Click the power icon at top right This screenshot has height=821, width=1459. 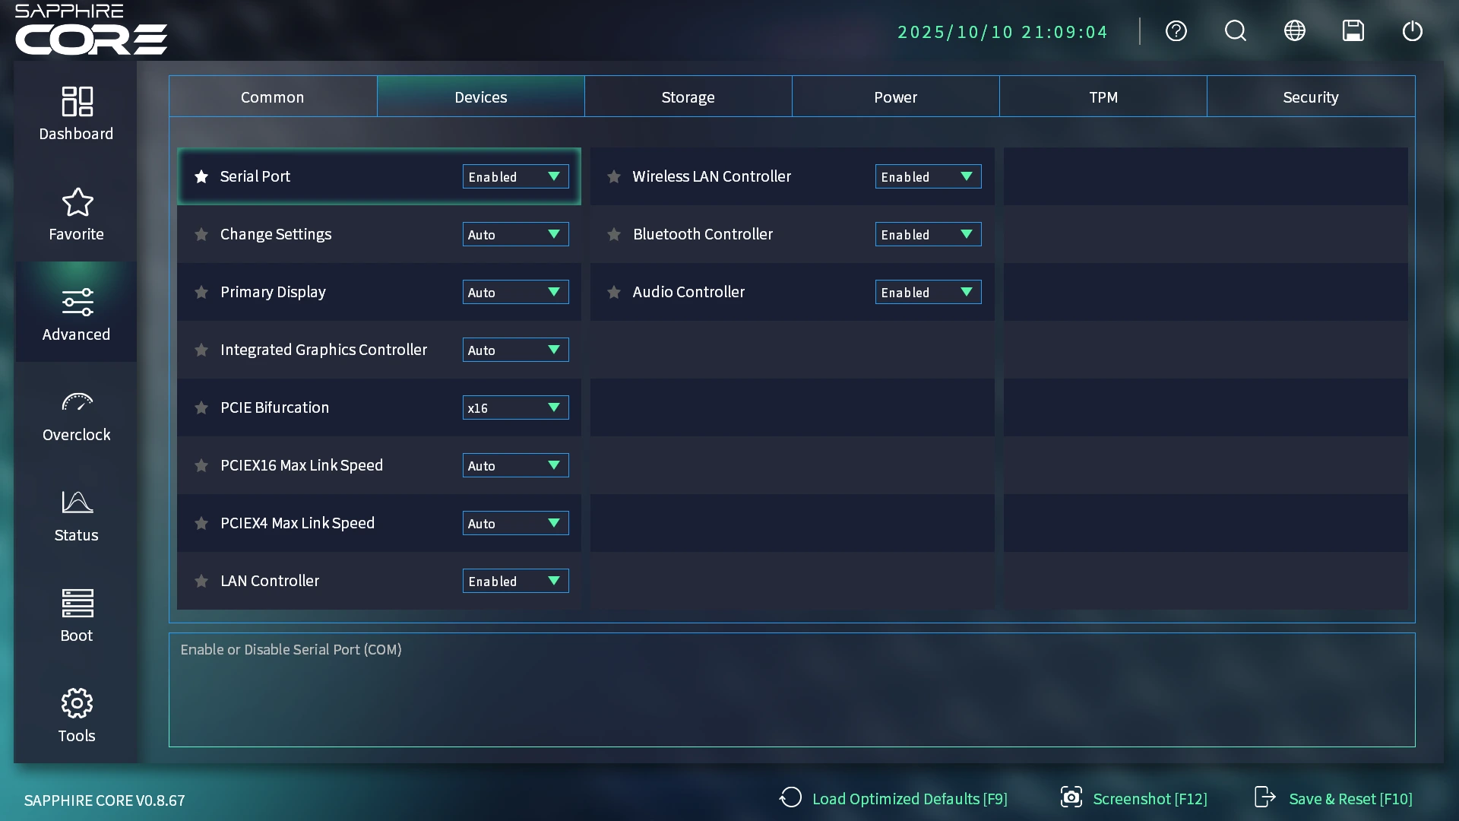click(1412, 31)
